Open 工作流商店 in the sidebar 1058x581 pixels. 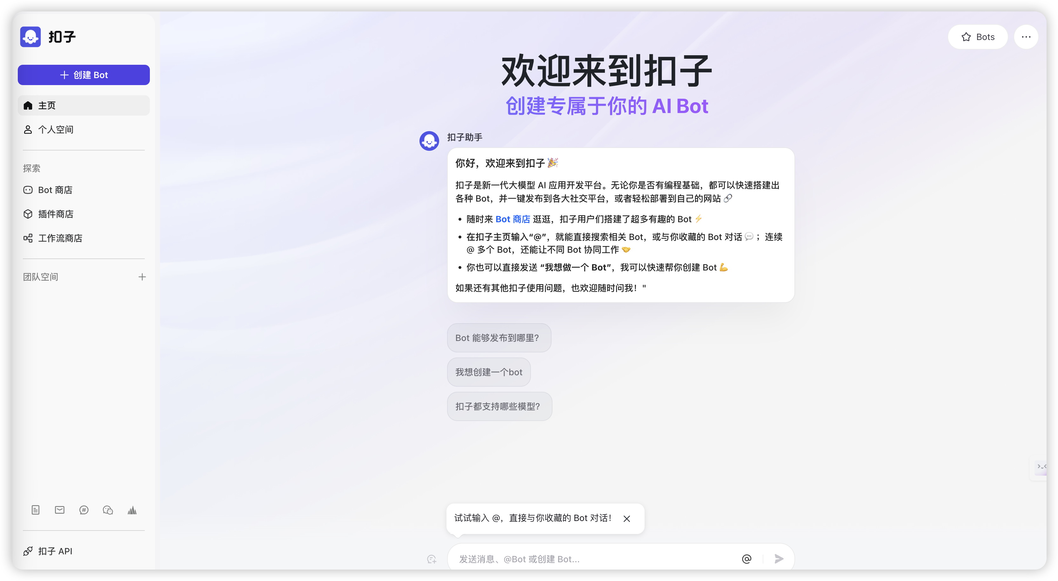point(84,238)
